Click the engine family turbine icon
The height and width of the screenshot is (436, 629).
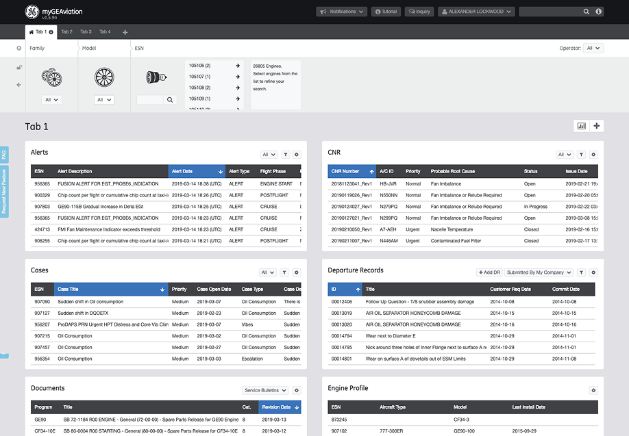point(51,77)
